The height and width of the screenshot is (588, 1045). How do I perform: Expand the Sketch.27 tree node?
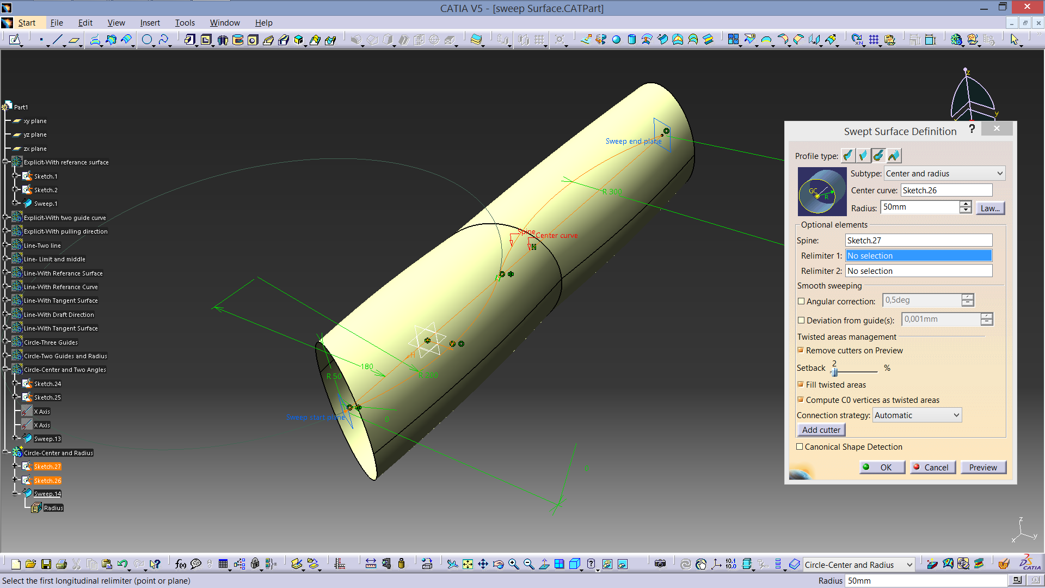pyautogui.click(x=15, y=465)
